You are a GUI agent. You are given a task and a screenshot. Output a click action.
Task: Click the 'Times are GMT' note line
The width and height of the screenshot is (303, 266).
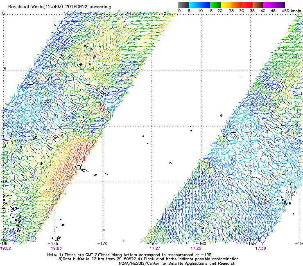pos(129,255)
